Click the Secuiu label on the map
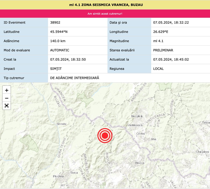This screenshot has width=210, height=189. point(61,124)
